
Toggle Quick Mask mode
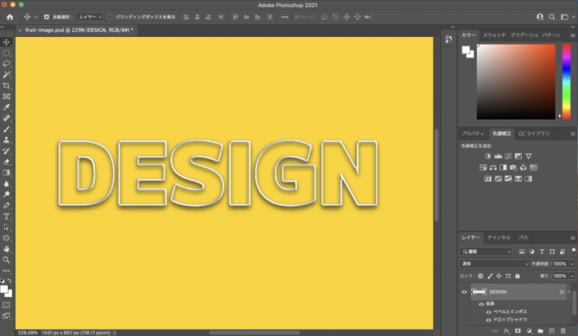tap(6, 305)
